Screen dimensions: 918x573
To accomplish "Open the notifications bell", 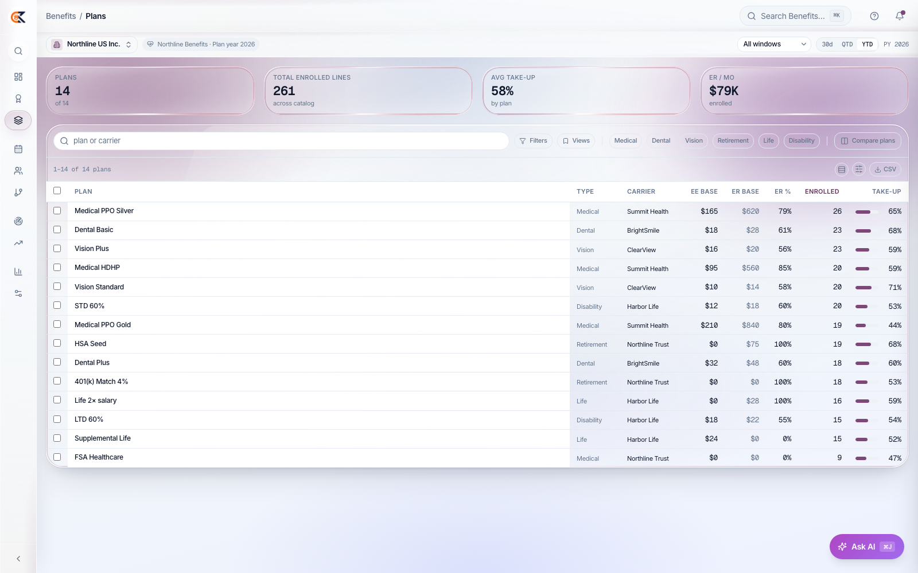I will 900,16.
